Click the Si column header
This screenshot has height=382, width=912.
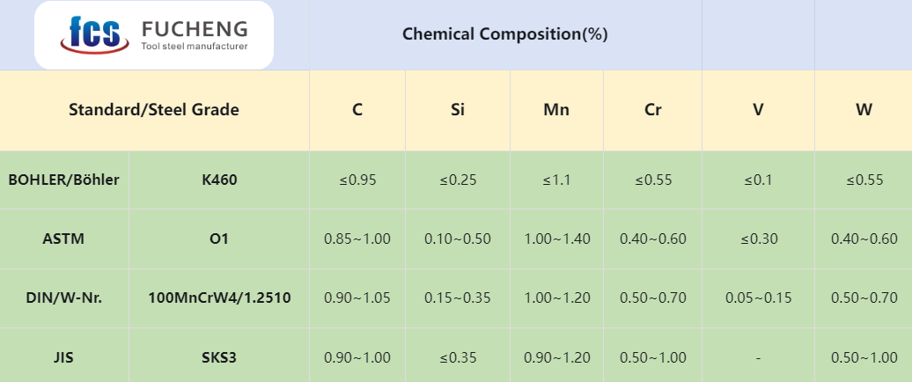458,110
